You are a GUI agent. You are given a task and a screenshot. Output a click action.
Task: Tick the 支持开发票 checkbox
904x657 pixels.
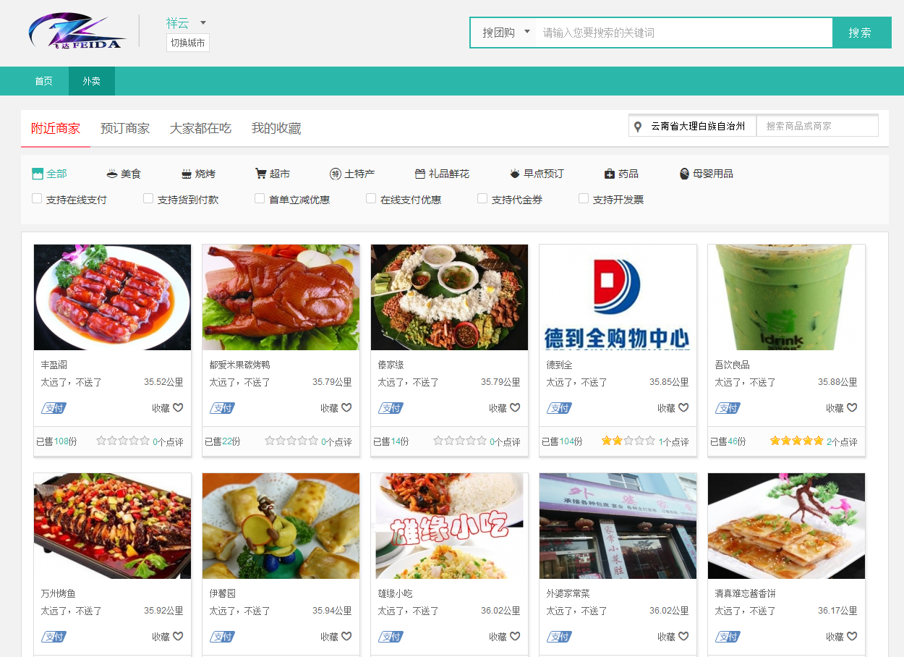584,198
